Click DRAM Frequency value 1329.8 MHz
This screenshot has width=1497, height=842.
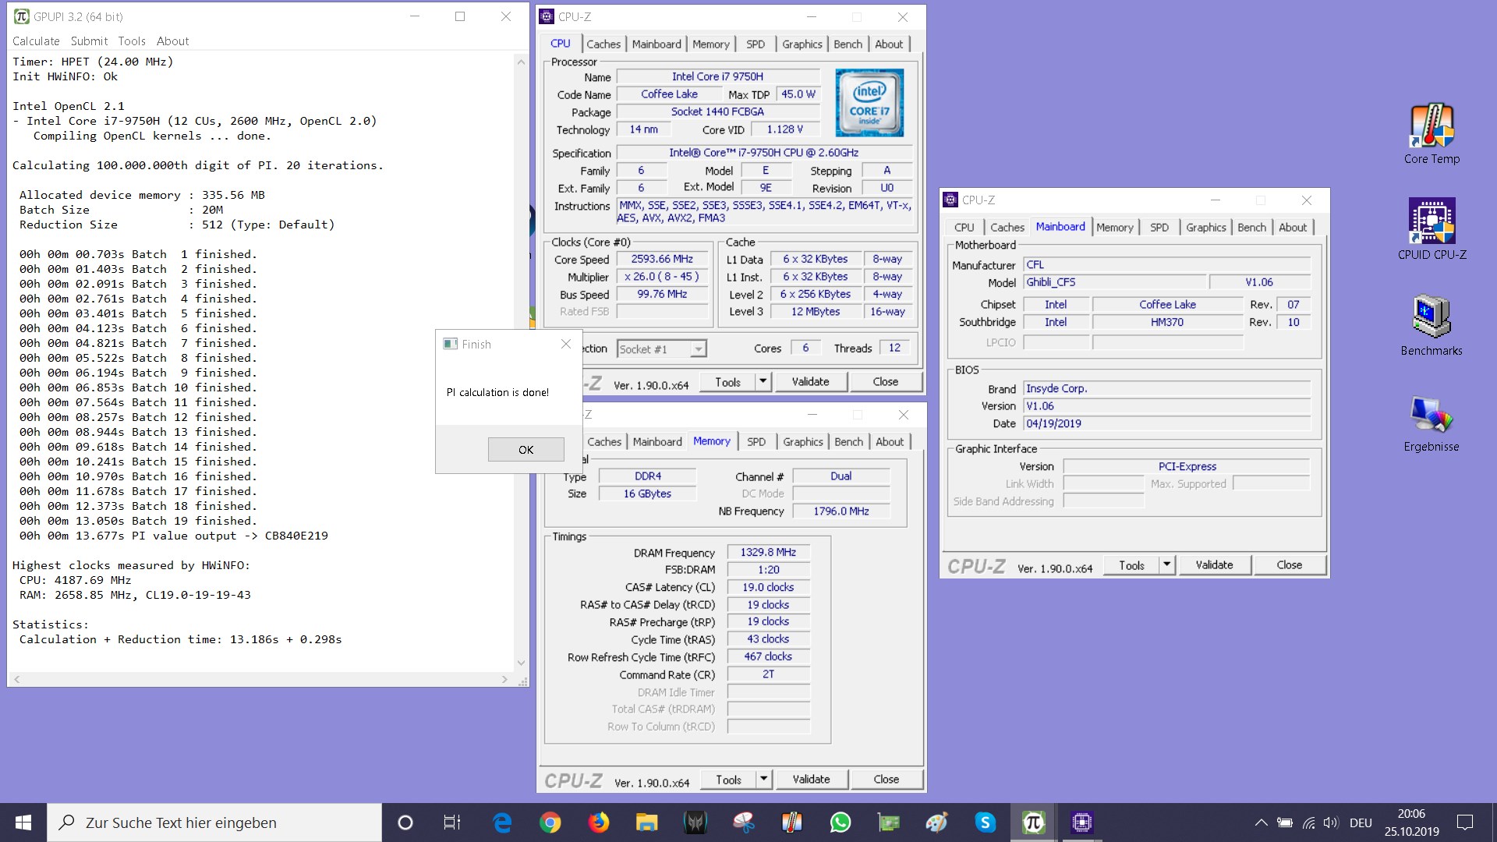point(768,552)
